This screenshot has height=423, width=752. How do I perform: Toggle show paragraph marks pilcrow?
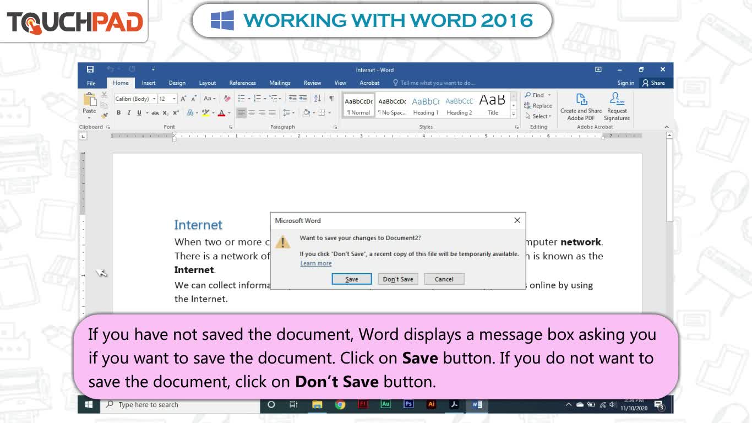click(331, 99)
